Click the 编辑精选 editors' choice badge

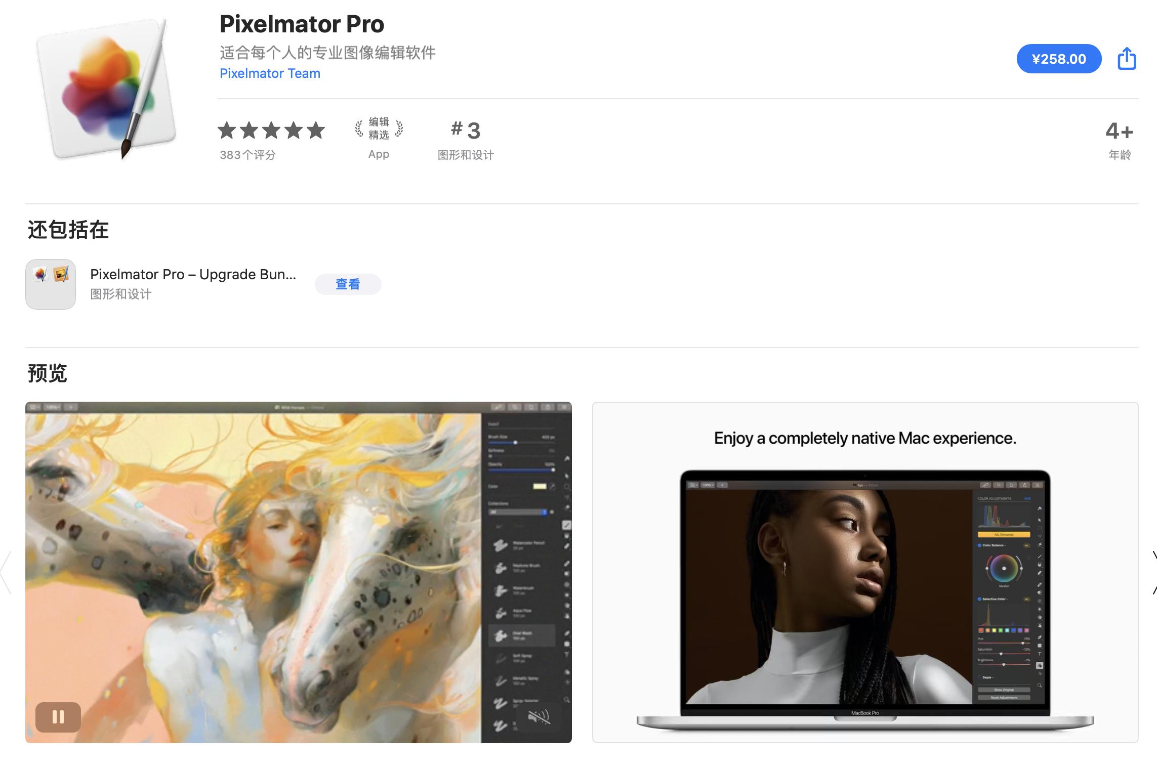[379, 129]
